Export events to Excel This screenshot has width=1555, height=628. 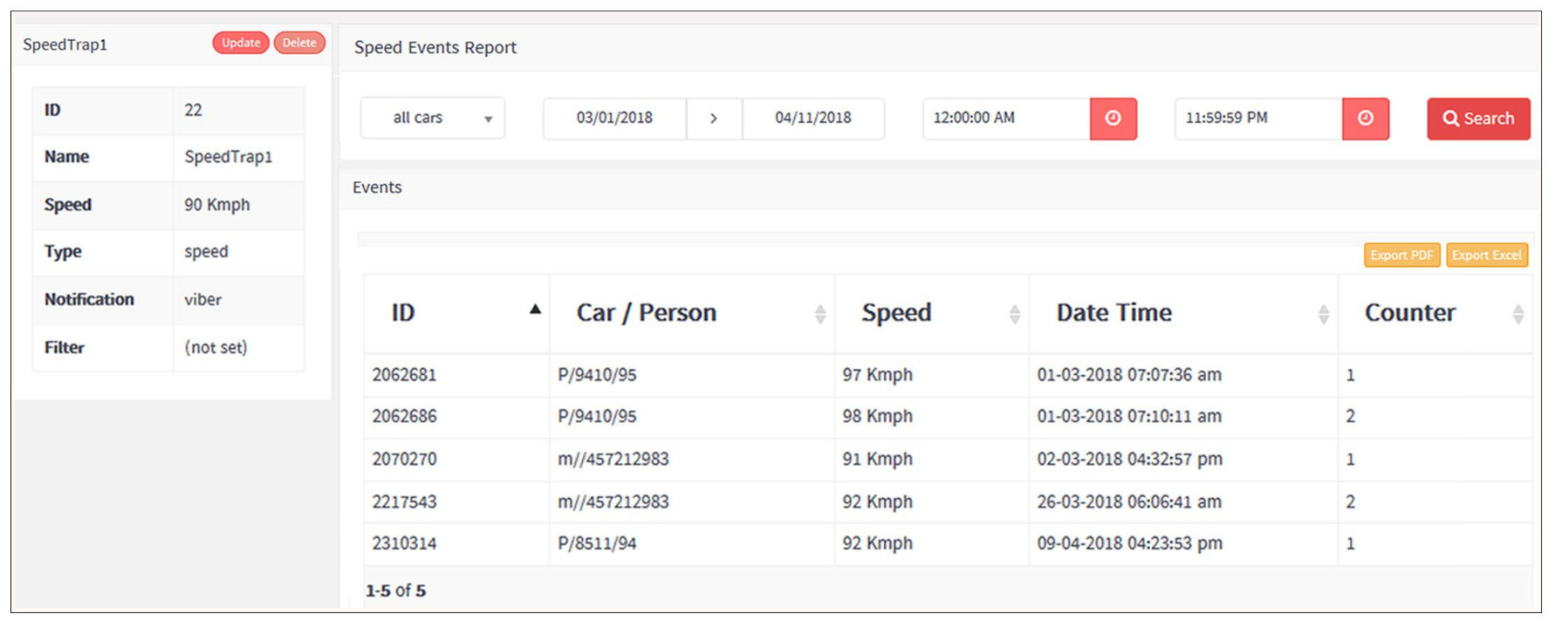1486,255
